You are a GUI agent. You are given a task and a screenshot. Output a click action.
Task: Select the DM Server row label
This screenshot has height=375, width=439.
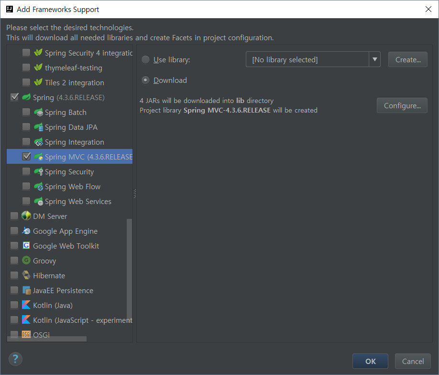[50, 216]
